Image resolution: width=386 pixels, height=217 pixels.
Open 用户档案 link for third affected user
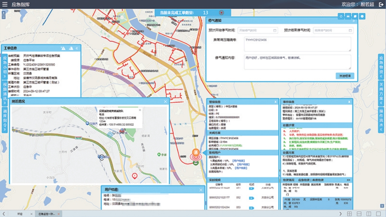pyautogui.click(x=241, y=168)
